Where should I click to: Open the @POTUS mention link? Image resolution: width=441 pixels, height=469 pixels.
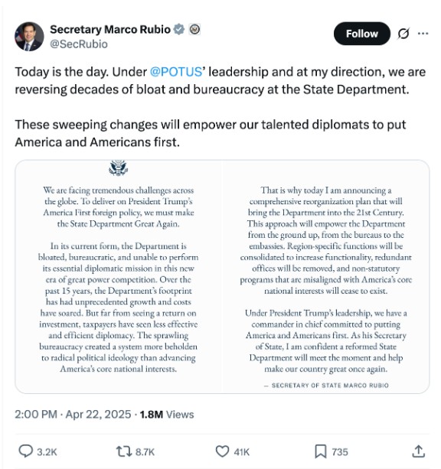point(176,72)
